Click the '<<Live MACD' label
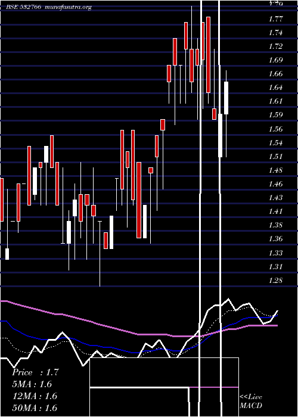This screenshot has height=417, width=298. click(x=251, y=402)
